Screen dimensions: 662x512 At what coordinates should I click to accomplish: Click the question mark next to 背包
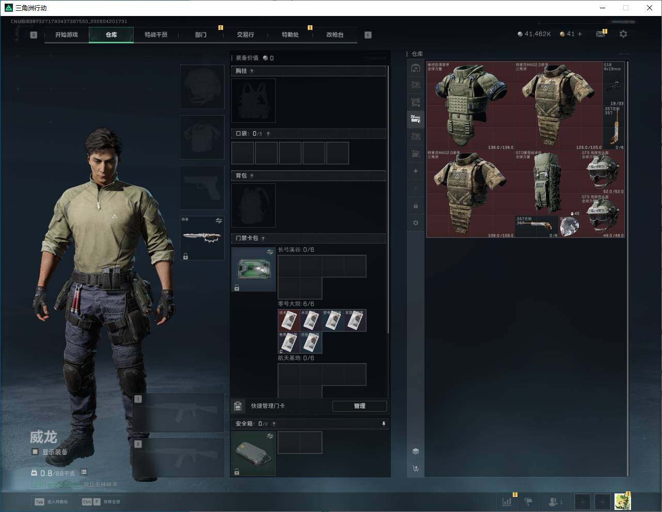pos(252,176)
